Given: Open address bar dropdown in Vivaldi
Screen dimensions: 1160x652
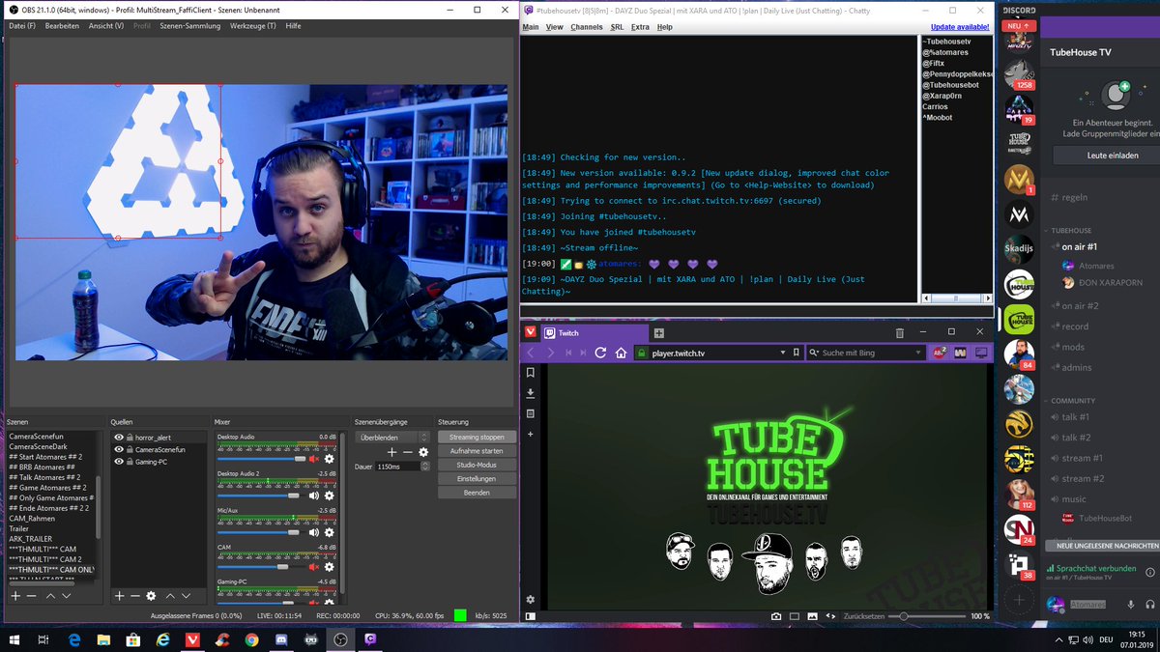Looking at the screenshot, I should [x=783, y=354].
